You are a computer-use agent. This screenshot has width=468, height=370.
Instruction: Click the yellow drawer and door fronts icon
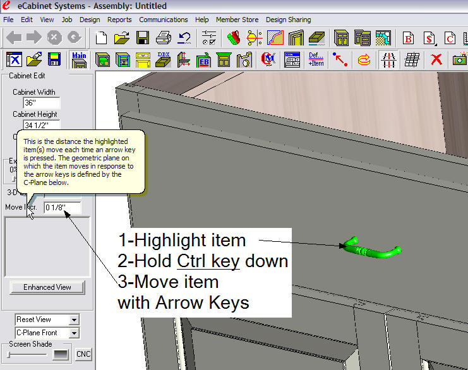143,60
